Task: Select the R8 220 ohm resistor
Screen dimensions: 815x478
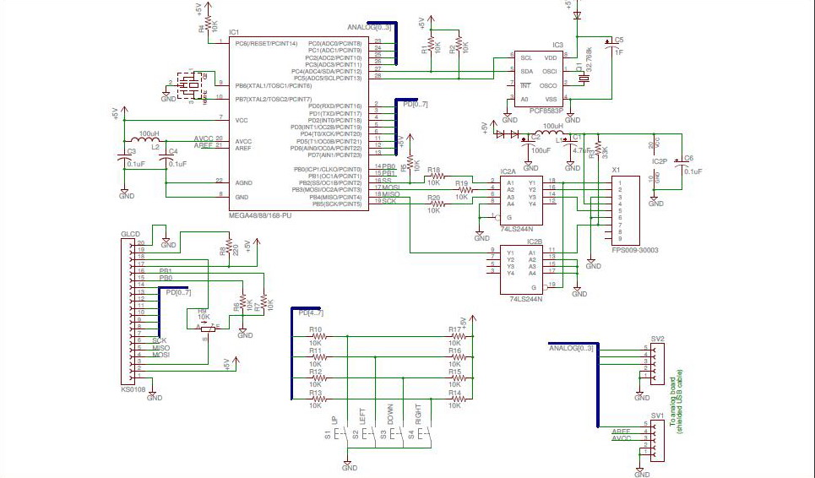Action: (228, 249)
